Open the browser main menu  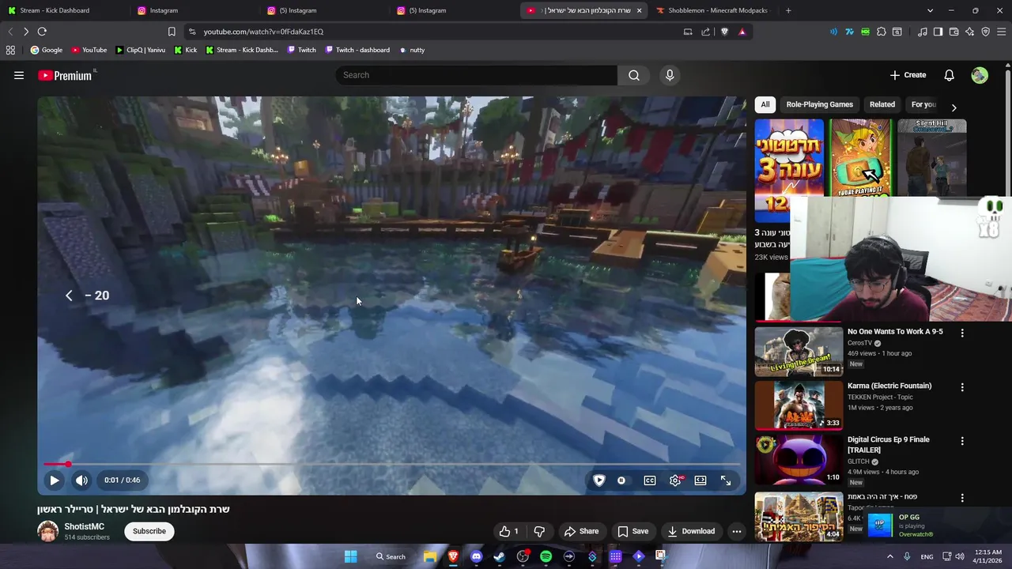1001,32
